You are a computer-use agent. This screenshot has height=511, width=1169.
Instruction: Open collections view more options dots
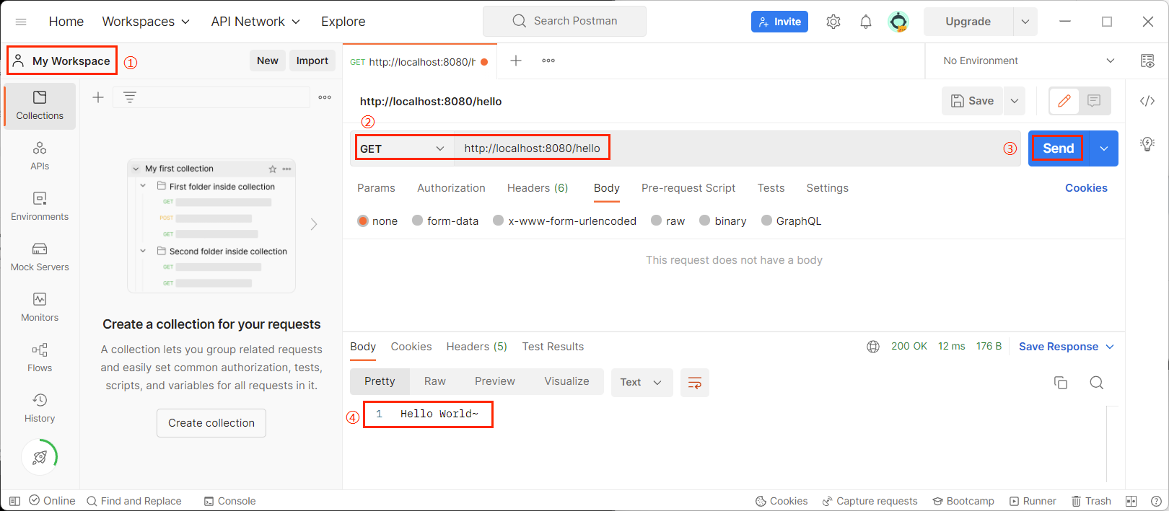(325, 97)
